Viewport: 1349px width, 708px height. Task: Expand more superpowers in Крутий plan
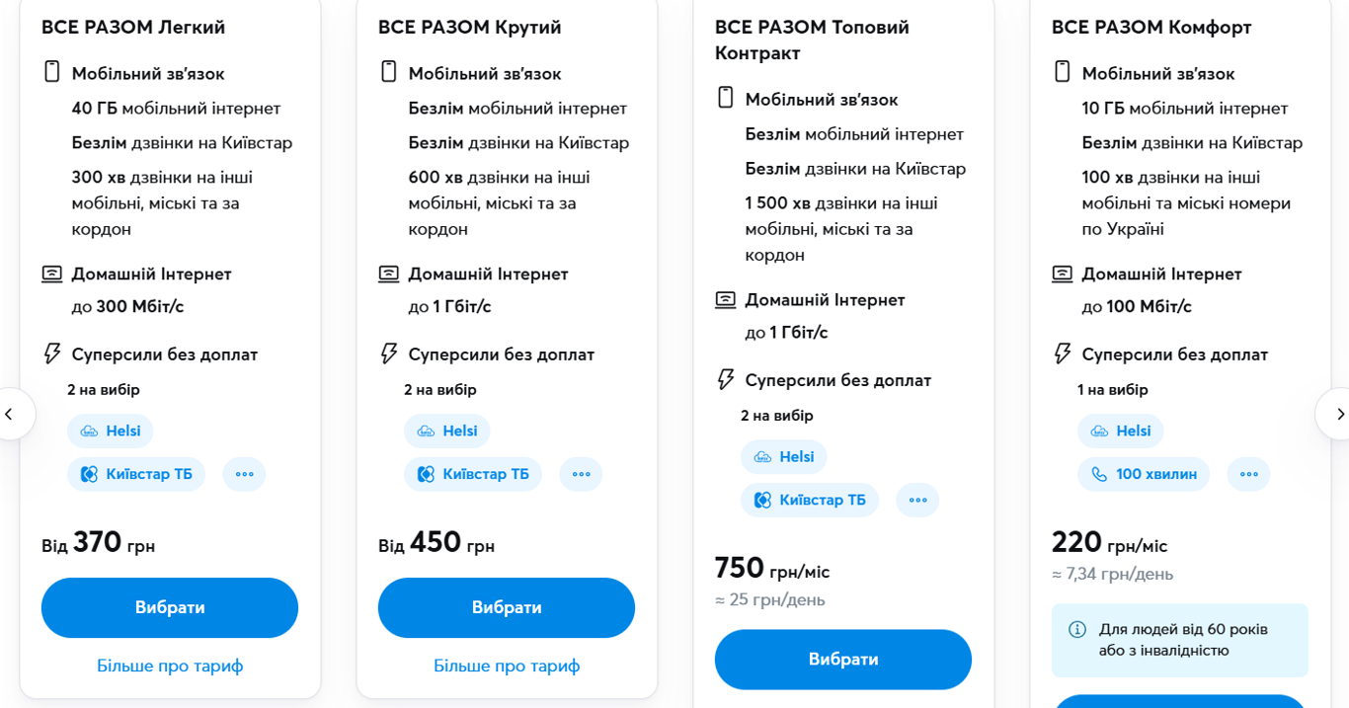pos(581,474)
